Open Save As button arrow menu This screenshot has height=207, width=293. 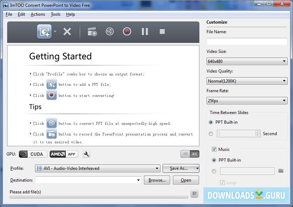(x=197, y=168)
